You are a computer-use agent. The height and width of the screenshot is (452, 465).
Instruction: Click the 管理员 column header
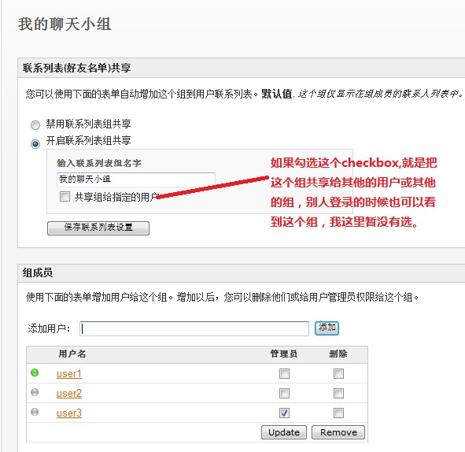(x=284, y=354)
